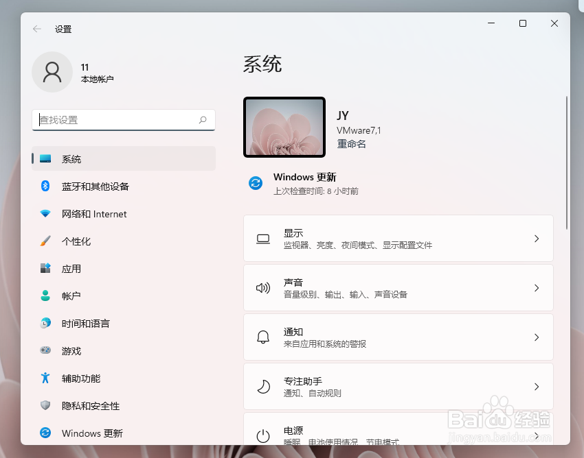Click the vertical scrollbar in main pane
This screenshot has width=584, height=458.
567,162
